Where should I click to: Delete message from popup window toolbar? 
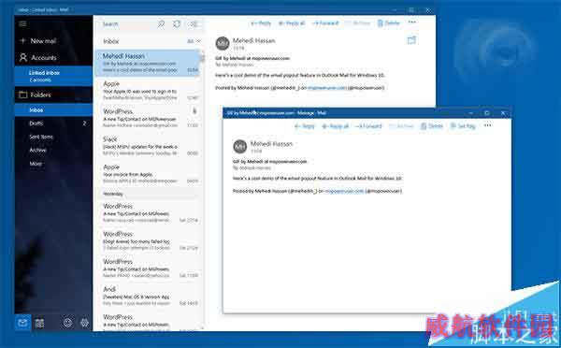[432, 126]
